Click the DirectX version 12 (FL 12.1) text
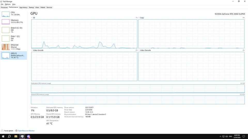The width and height of the screenshot is (248, 139). [89, 112]
